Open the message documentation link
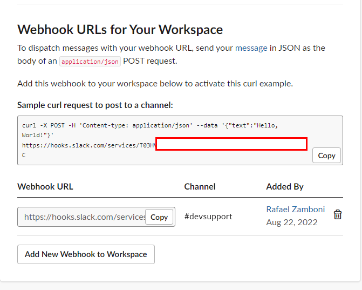362x290 pixels. [x=251, y=48]
